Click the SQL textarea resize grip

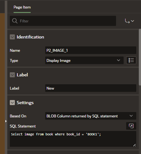coord(134,145)
